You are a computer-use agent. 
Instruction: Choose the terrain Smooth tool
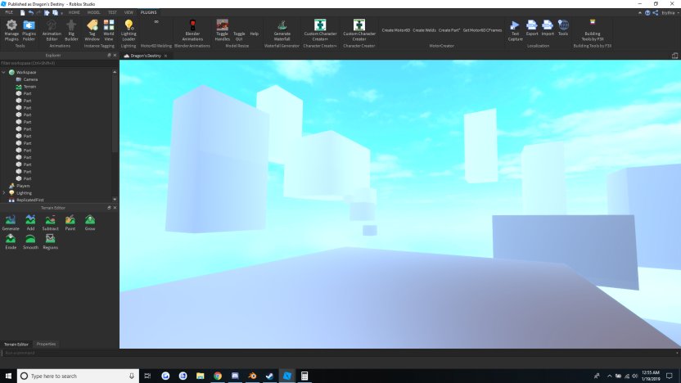30,241
